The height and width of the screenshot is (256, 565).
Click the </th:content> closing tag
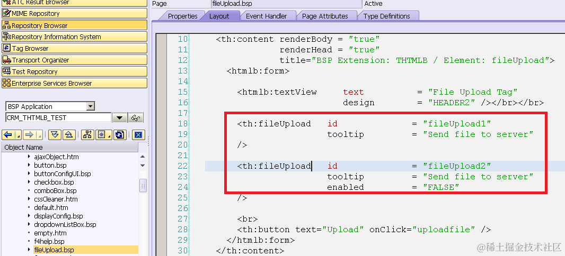coord(250,251)
